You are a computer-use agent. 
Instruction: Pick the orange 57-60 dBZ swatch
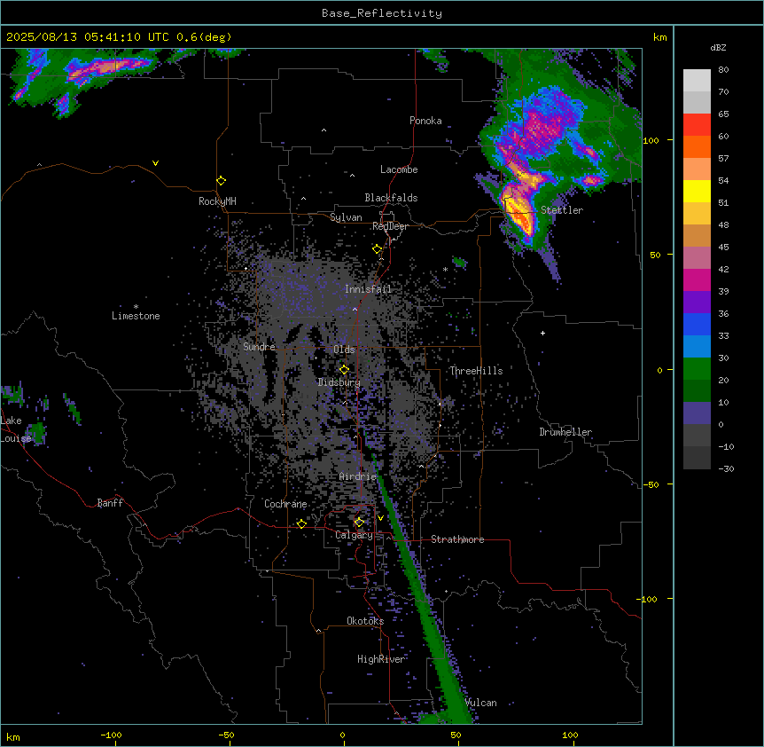(x=697, y=147)
